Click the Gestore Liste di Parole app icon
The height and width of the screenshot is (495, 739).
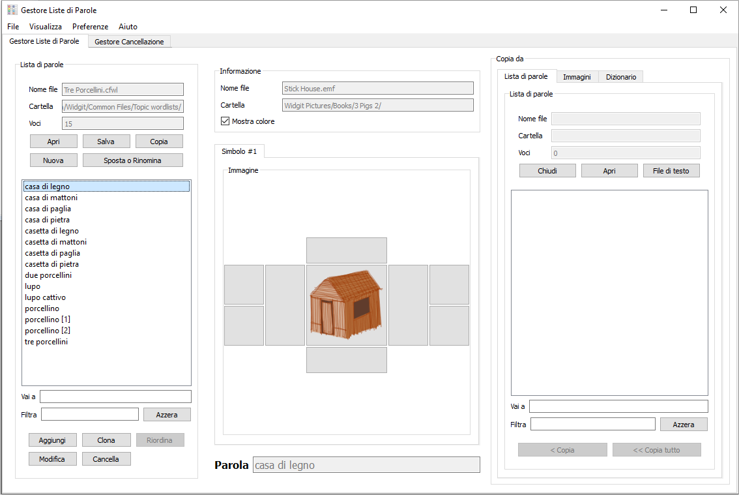(x=12, y=10)
